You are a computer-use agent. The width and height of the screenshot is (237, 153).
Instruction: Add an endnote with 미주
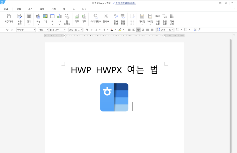tap(84, 18)
